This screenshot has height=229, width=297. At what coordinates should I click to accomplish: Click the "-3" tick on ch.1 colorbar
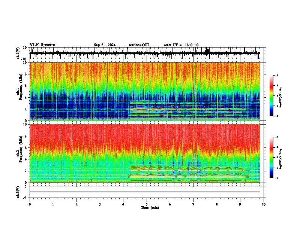(276, 76)
